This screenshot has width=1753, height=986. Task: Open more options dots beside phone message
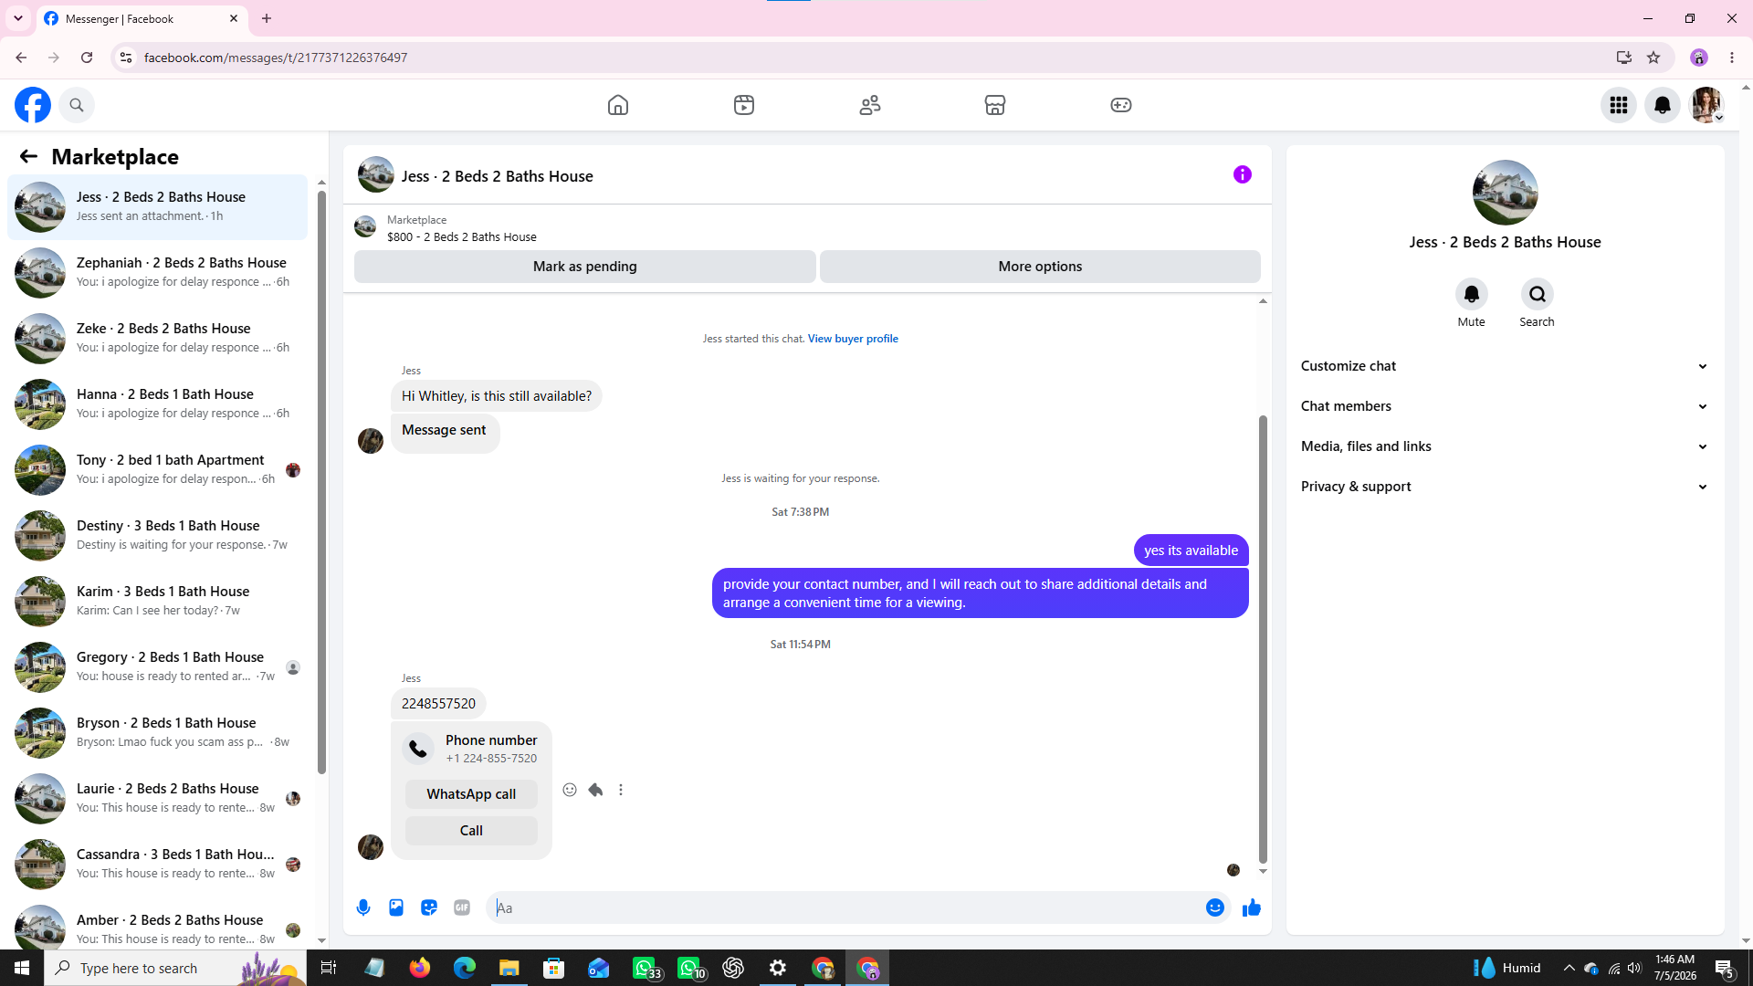coord(621,790)
